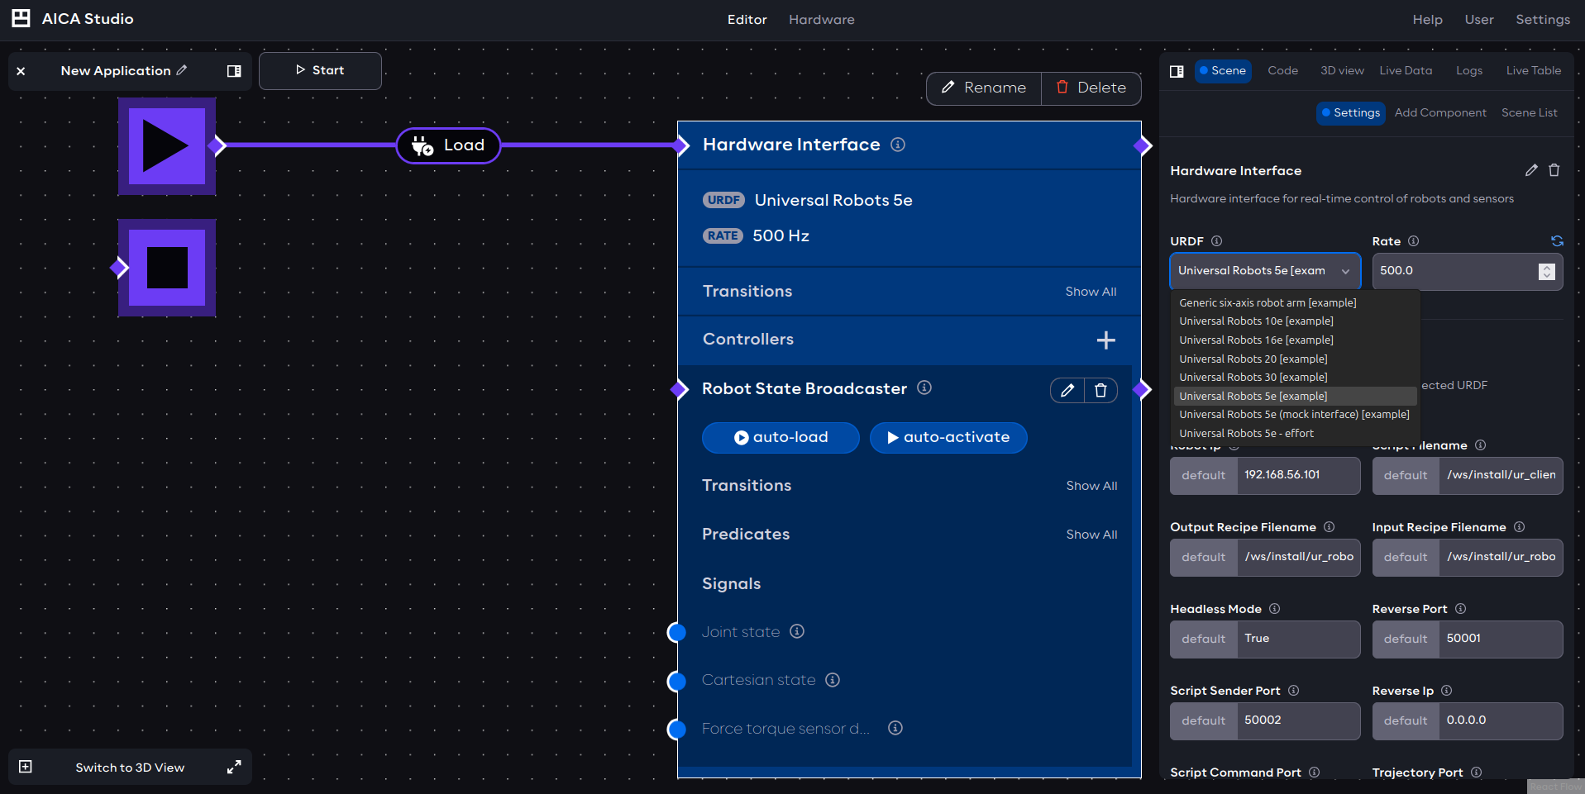Show all predicates of the broadcaster

1091,535
